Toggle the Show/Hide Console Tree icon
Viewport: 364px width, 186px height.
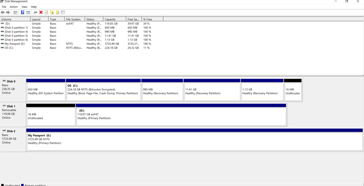[15, 12]
